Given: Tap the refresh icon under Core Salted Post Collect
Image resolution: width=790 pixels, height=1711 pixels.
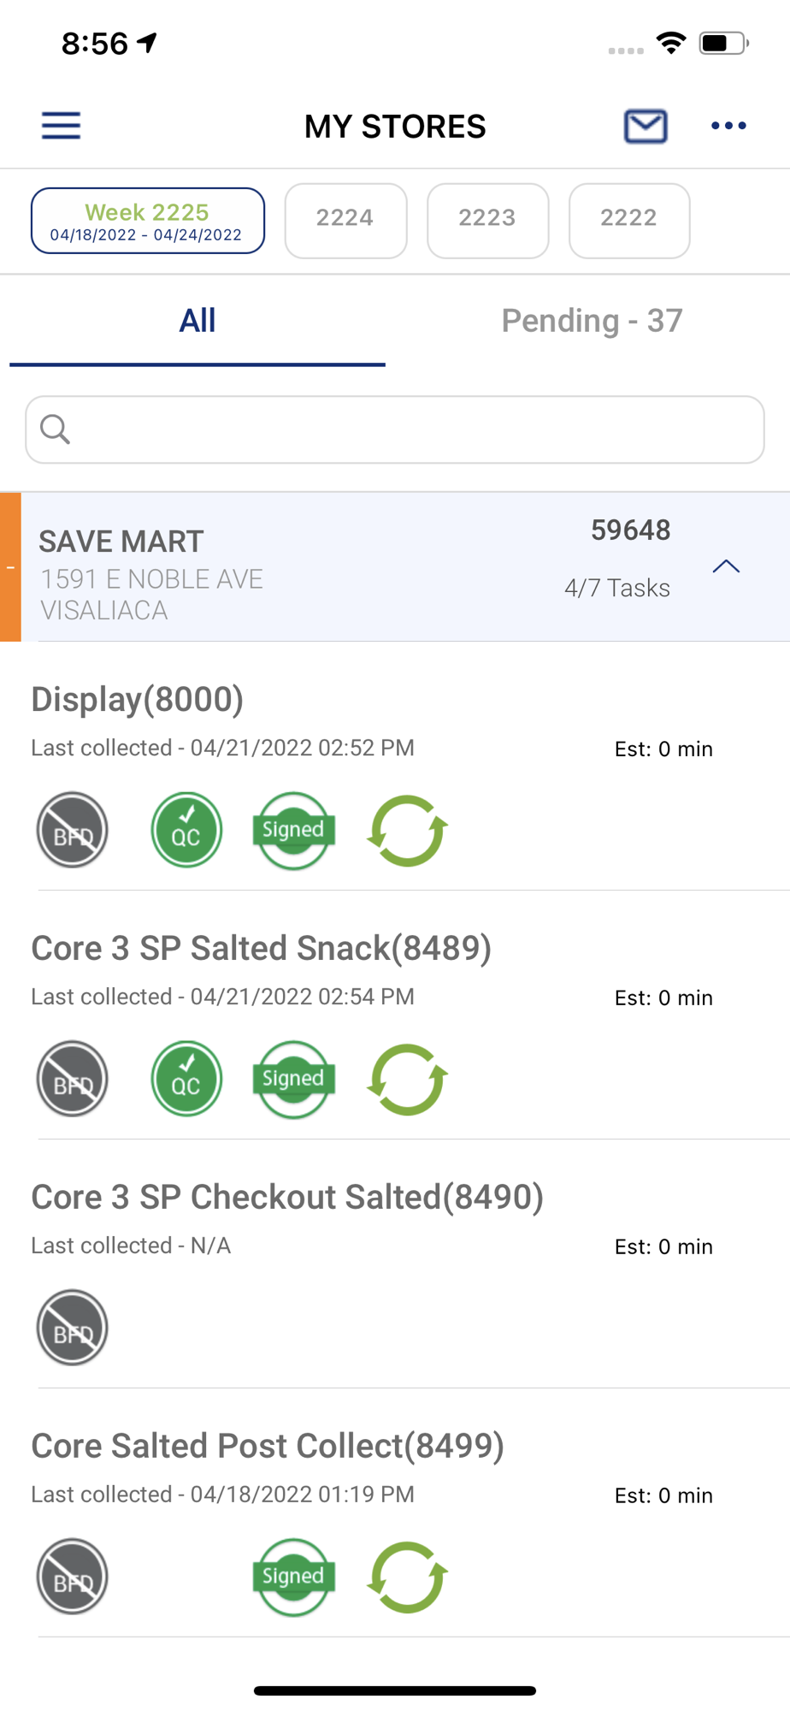Looking at the screenshot, I should pos(407,1577).
